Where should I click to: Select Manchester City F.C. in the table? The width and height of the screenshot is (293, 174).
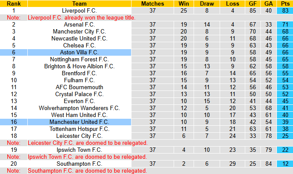[79, 31]
